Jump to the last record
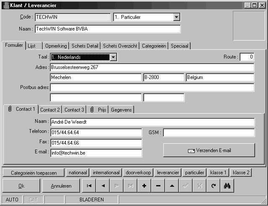This screenshot has width=268, height=206. [x=130, y=186]
